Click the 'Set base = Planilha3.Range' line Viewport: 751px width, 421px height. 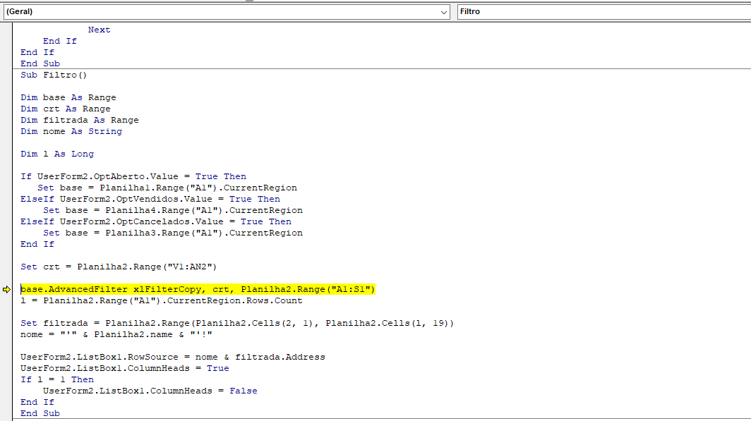pos(173,233)
